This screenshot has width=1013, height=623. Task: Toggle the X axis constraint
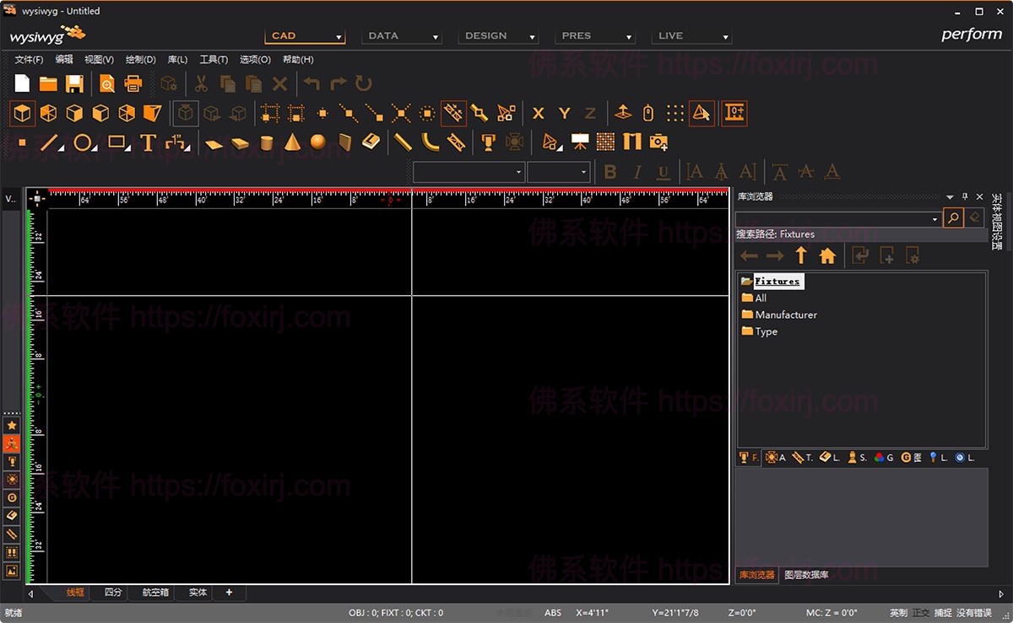[x=538, y=113]
